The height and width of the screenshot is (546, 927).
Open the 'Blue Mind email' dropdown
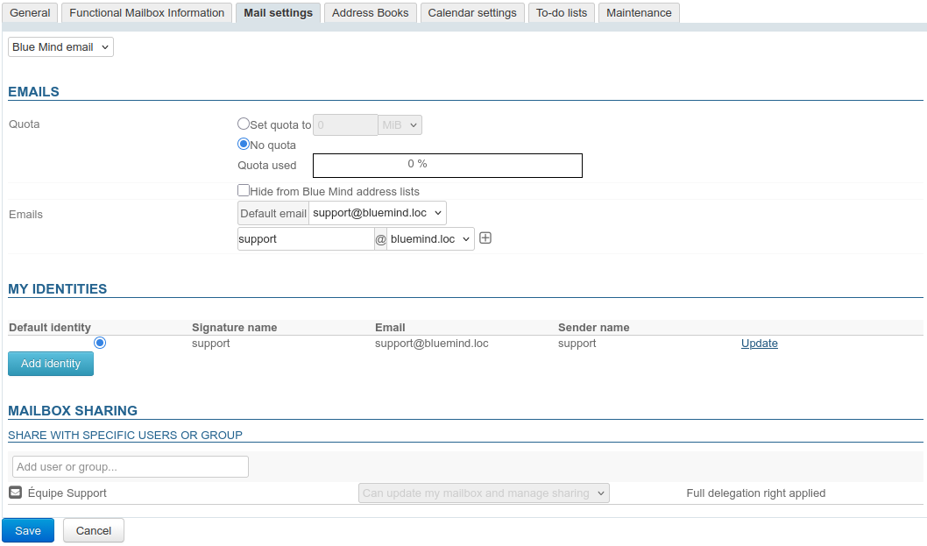[x=60, y=46]
